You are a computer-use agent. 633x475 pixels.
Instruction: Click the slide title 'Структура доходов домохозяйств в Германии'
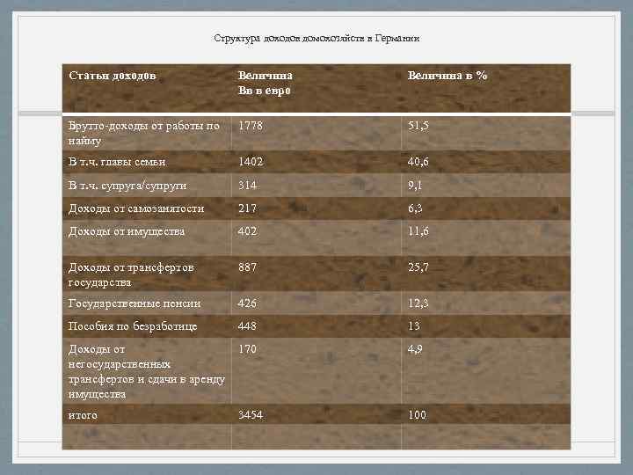[x=316, y=39]
